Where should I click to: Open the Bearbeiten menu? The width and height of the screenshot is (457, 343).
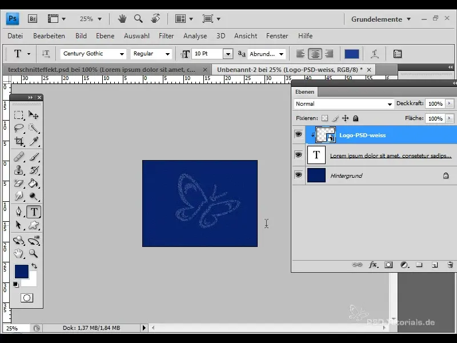pyautogui.click(x=49, y=36)
